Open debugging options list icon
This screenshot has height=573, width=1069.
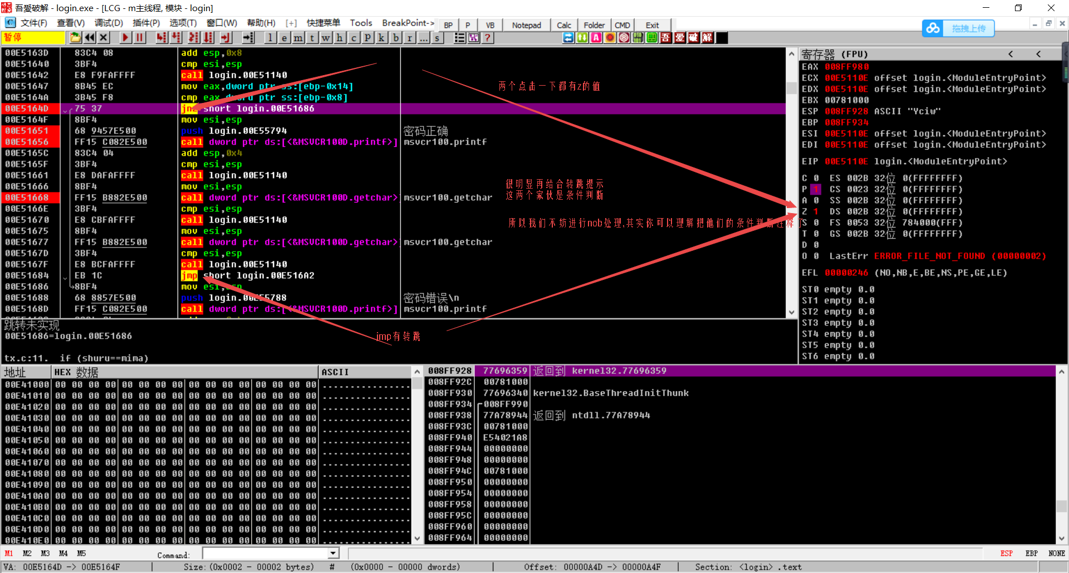[459, 38]
